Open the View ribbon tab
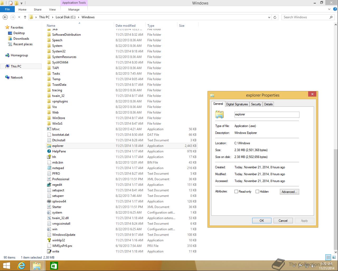The width and height of the screenshot is (338, 271). [x=52, y=10]
